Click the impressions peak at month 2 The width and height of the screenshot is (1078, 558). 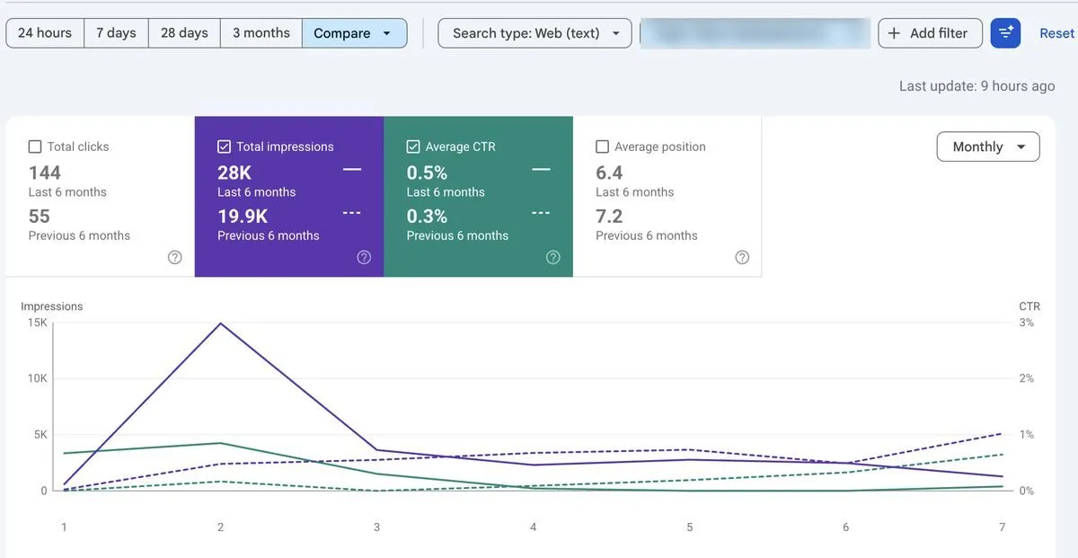tap(220, 323)
